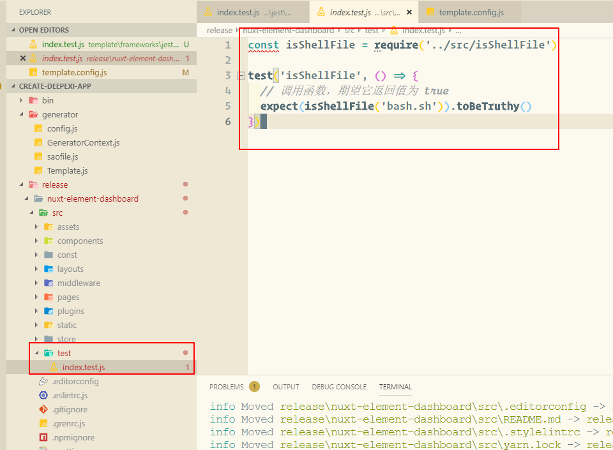The width and height of the screenshot is (613, 450).
Task: Collapse the OPEN EDITORS section
Action: pyautogui.click(x=13, y=30)
